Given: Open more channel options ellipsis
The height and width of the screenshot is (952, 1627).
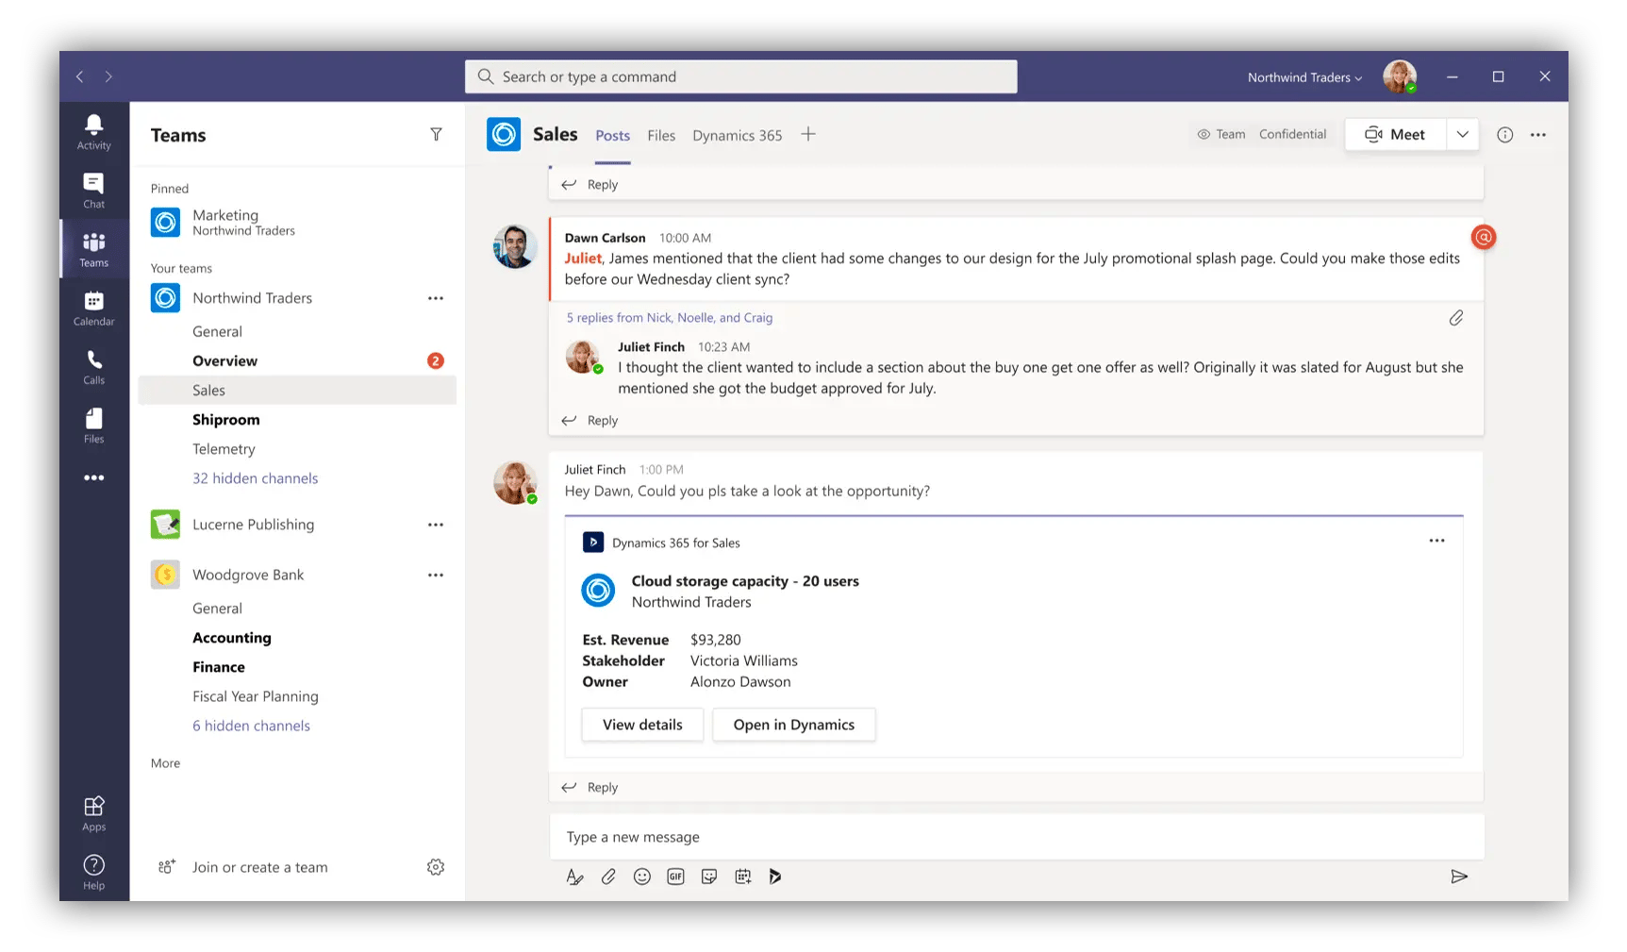Looking at the screenshot, I should [x=1538, y=135].
